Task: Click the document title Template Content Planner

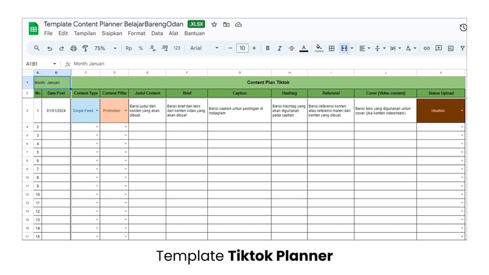Action: coord(114,24)
